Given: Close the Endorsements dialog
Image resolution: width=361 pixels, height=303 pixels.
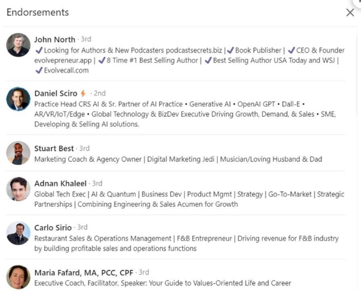Looking at the screenshot, I should click(350, 13).
